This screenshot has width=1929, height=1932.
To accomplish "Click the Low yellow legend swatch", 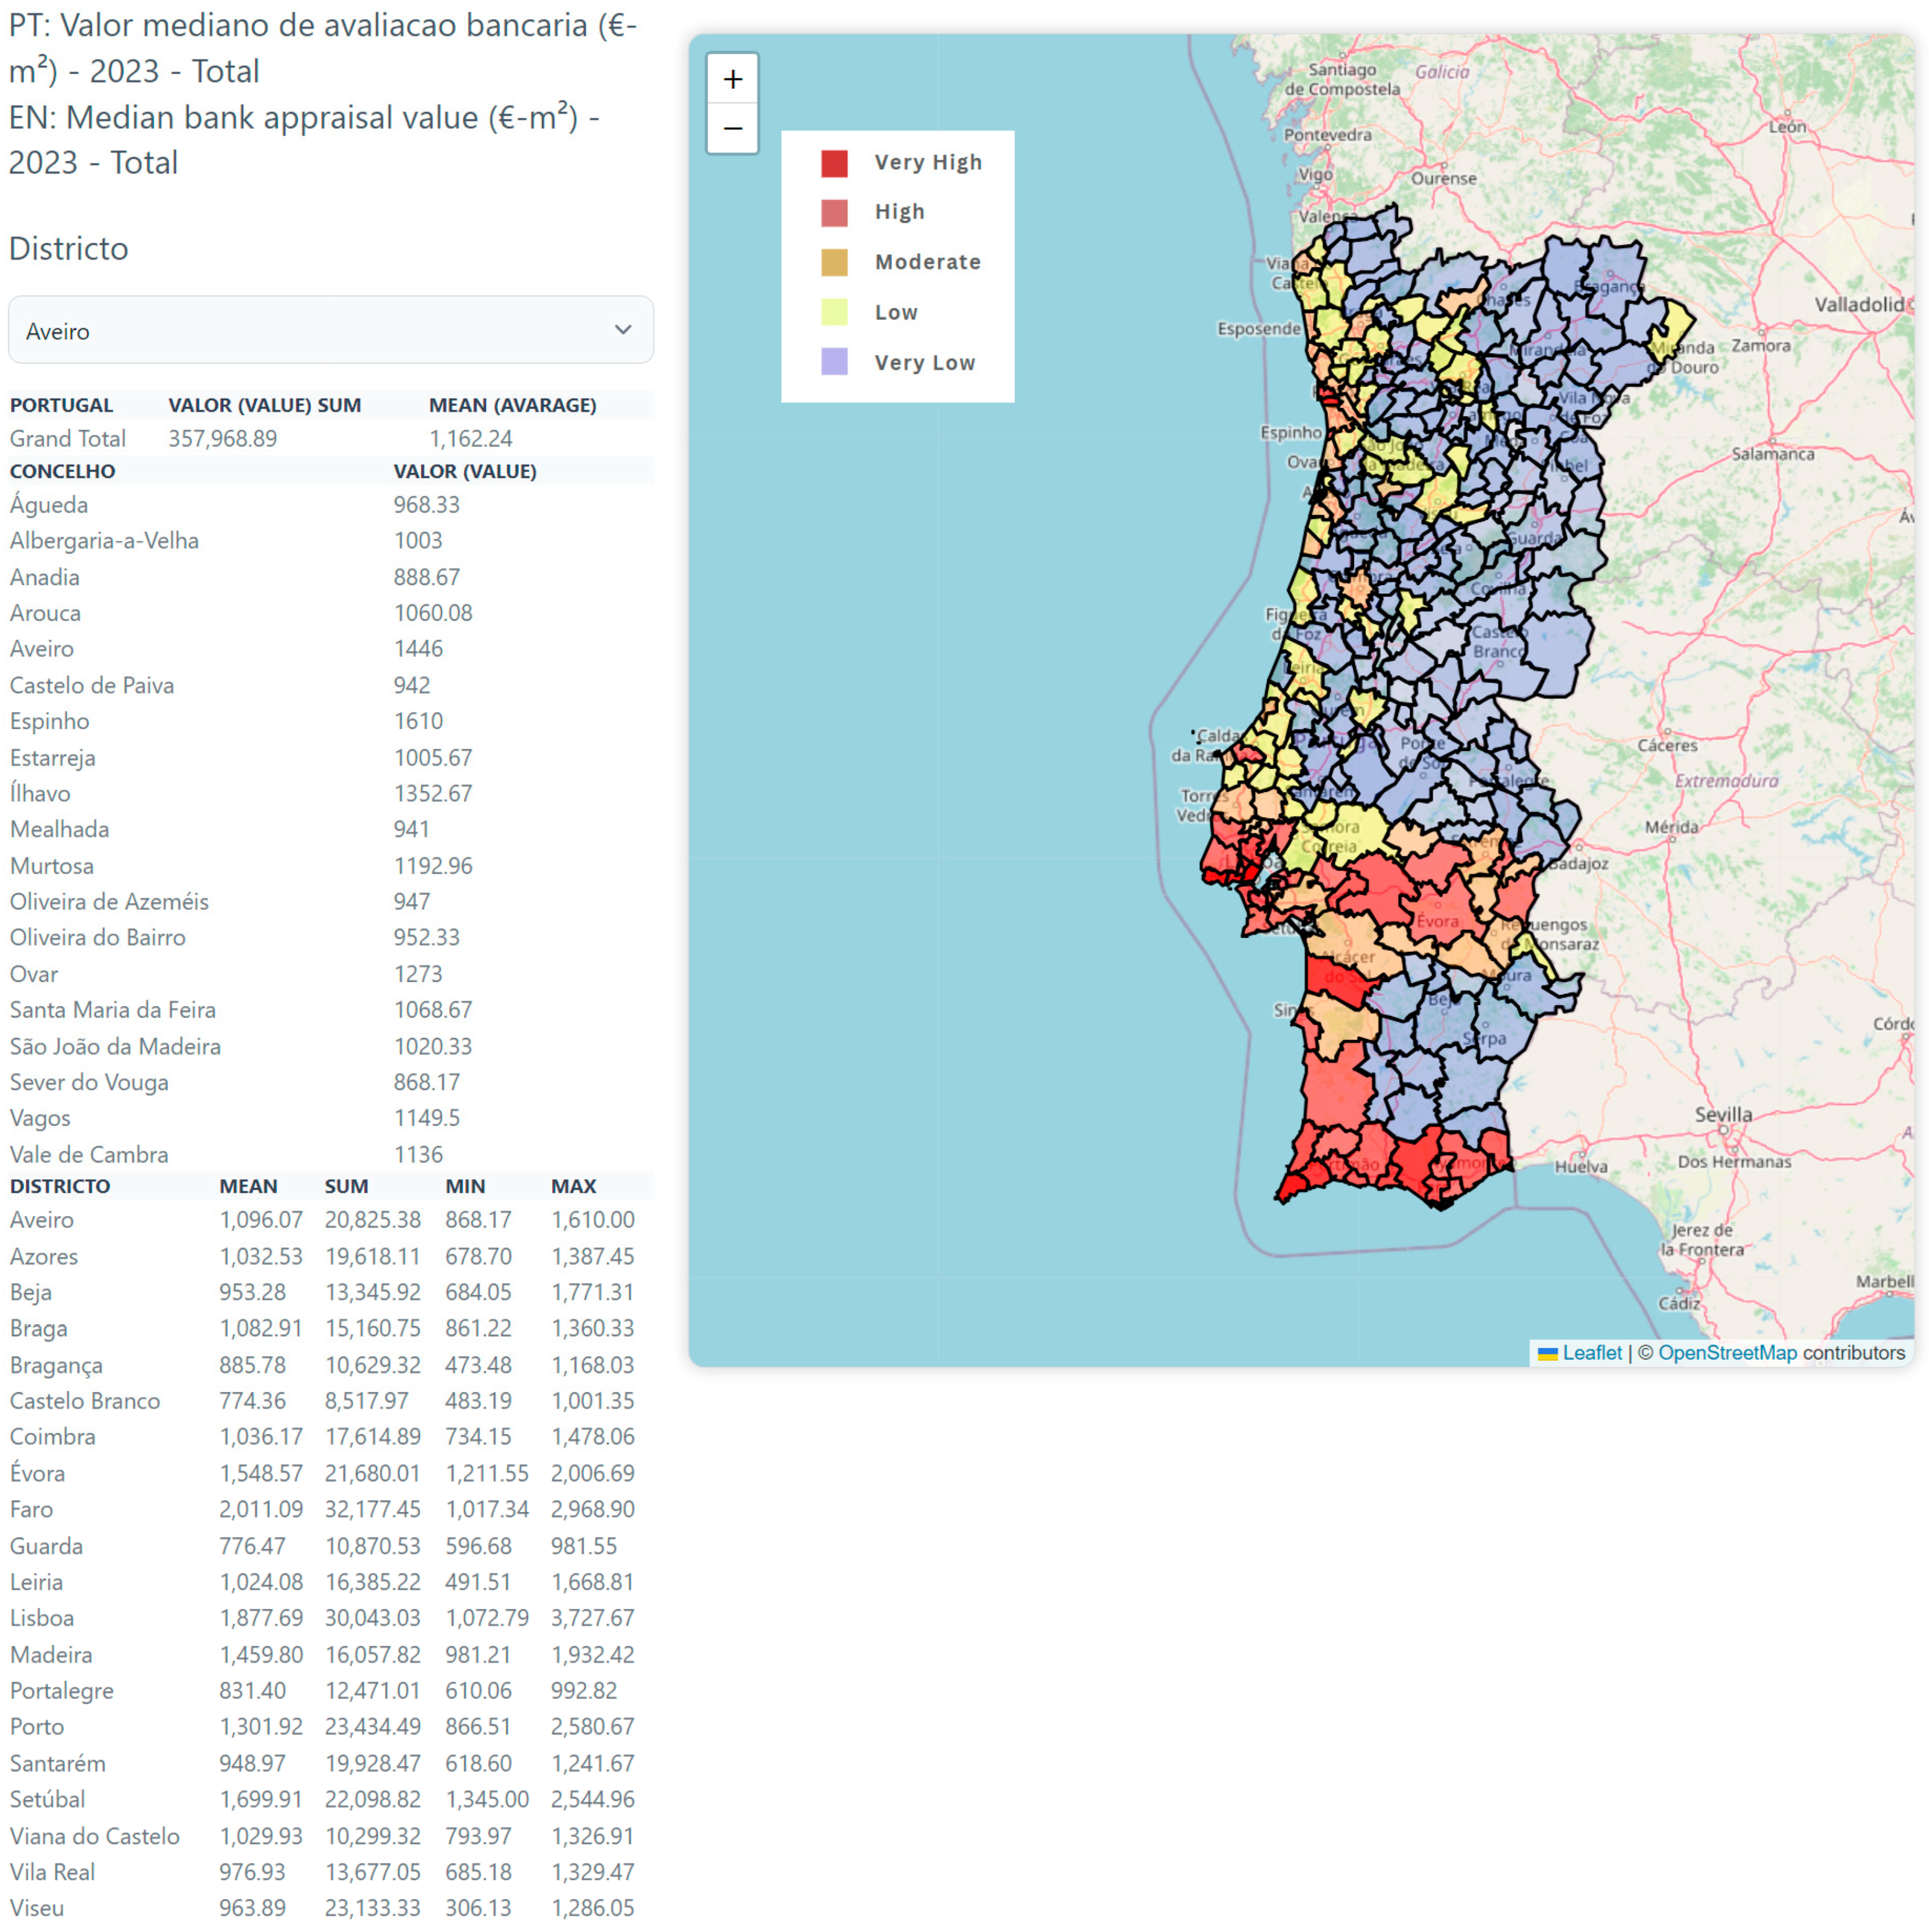I will (834, 312).
